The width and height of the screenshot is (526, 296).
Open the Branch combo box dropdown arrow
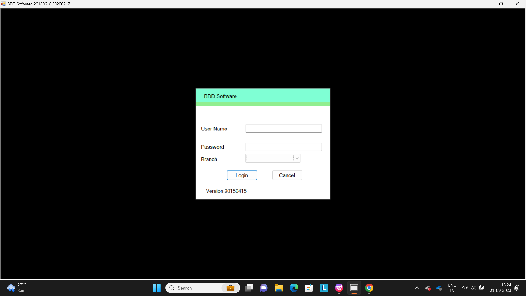[297, 158]
